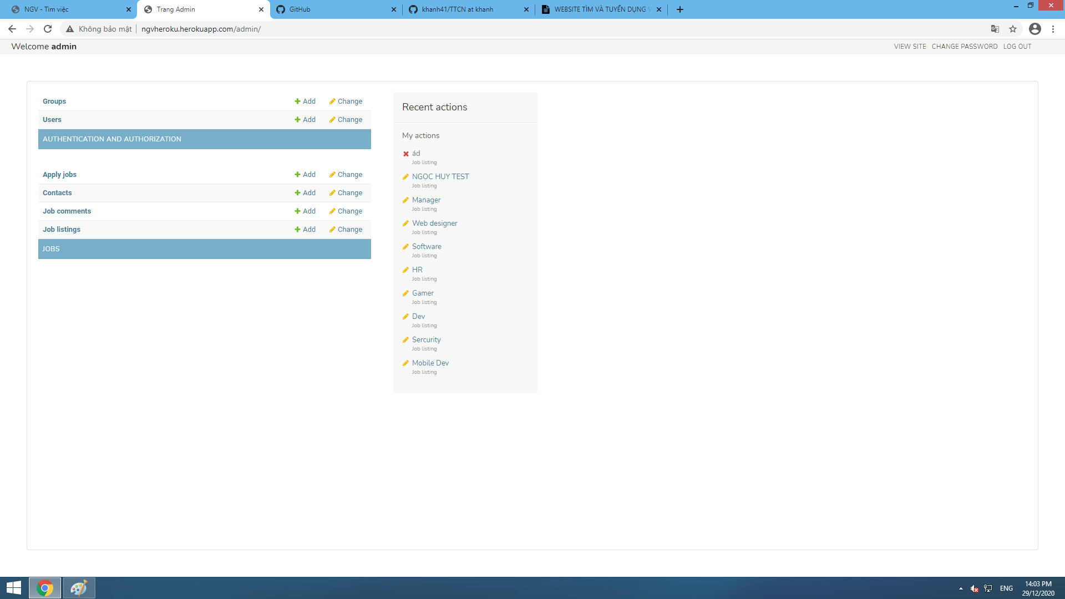Show hidden system tray icons
Image resolution: width=1065 pixels, height=599 pixels.
(x=961, y=588)
